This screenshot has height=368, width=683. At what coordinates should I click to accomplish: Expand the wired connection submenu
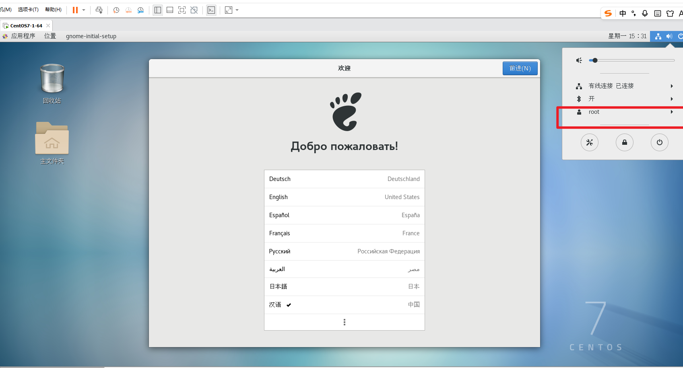625,86
